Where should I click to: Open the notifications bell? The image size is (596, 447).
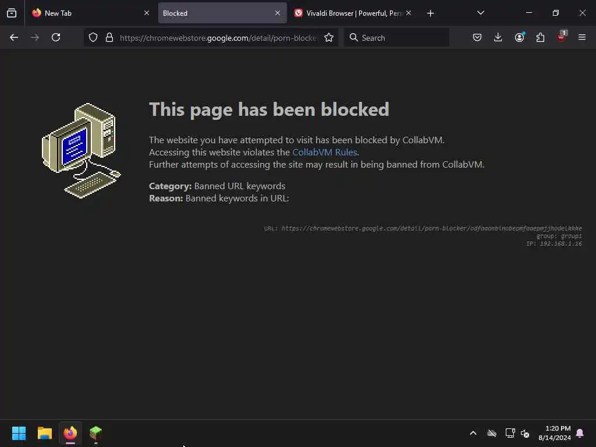coord(580,433)
